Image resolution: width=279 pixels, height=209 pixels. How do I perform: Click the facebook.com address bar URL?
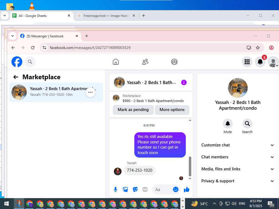(x=90, y=48)
